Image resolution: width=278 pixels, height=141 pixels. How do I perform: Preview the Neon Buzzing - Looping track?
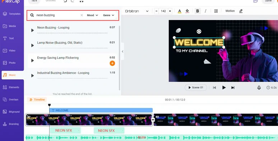point(32,30)
